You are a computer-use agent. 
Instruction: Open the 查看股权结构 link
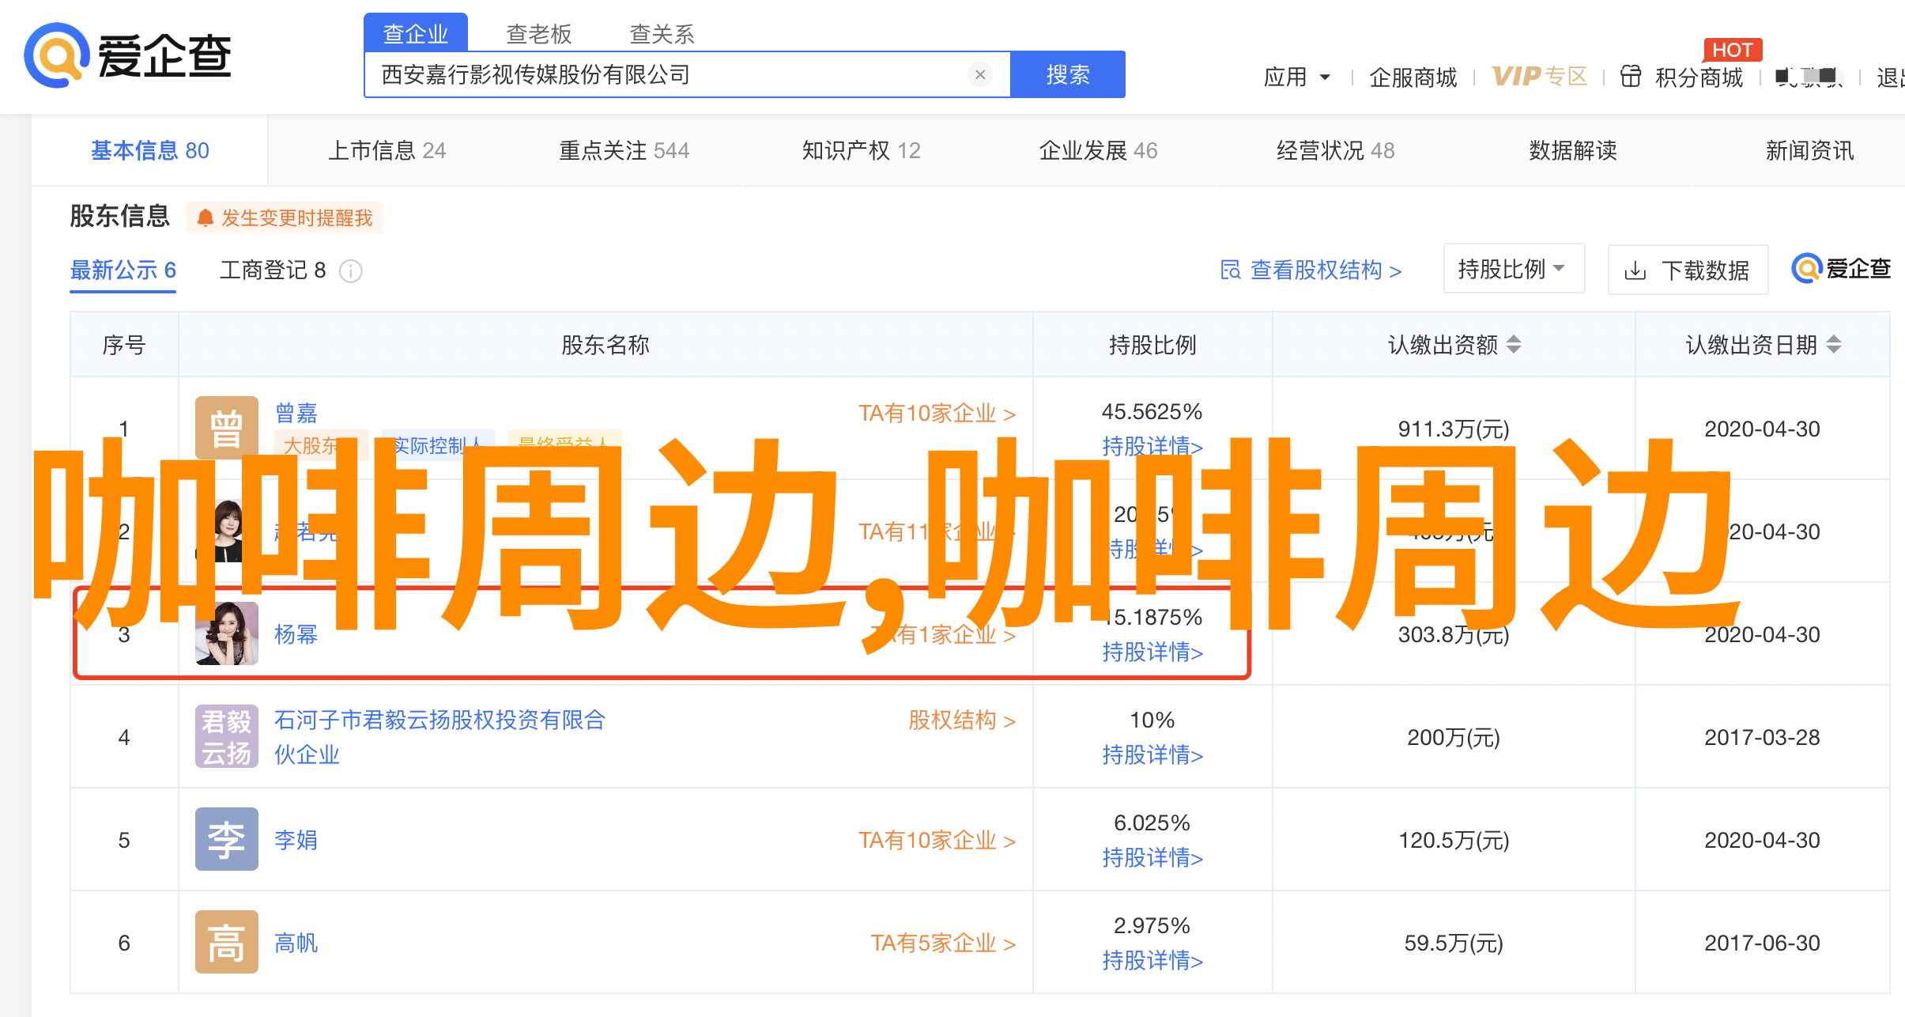pos(1311,270)
